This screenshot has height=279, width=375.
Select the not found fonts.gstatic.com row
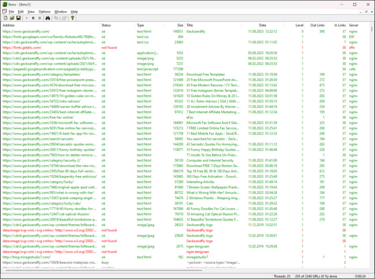(x=22, y=47)
